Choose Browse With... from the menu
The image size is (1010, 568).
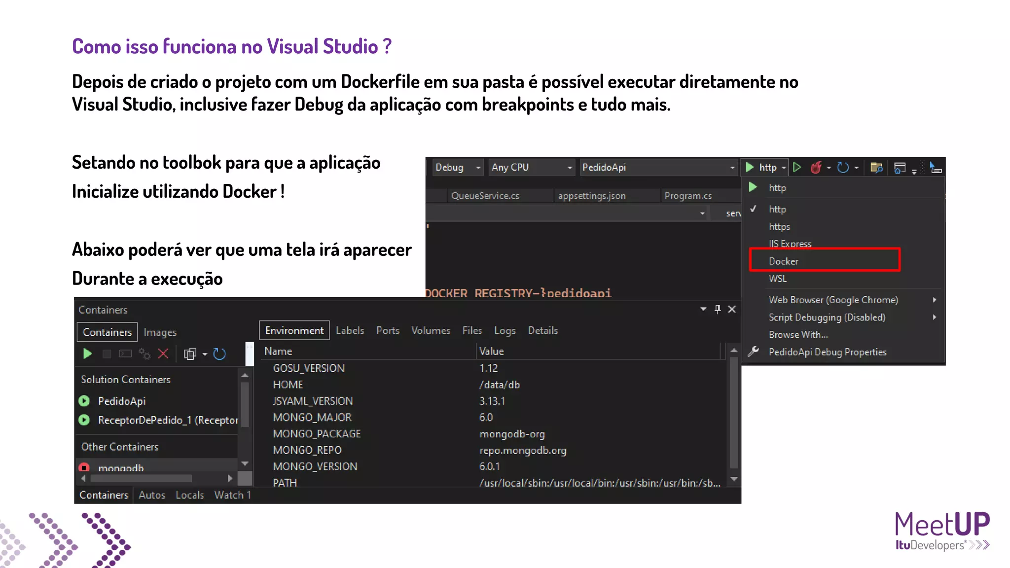click(844, 334)
